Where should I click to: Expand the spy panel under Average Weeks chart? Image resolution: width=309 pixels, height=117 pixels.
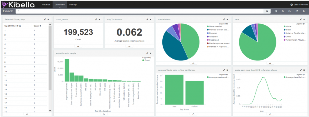point(193,114)
